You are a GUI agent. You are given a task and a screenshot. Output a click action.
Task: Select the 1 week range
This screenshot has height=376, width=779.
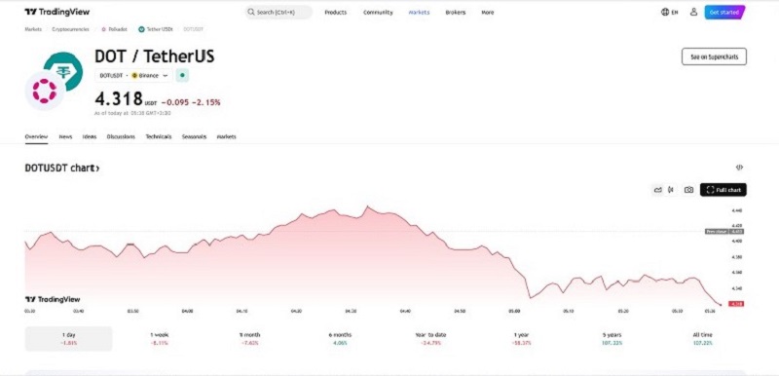[159, 339]
